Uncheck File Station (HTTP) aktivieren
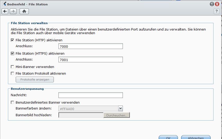This screenshot has height=139, width=222. pyautogui.click(x=12, y=40)
